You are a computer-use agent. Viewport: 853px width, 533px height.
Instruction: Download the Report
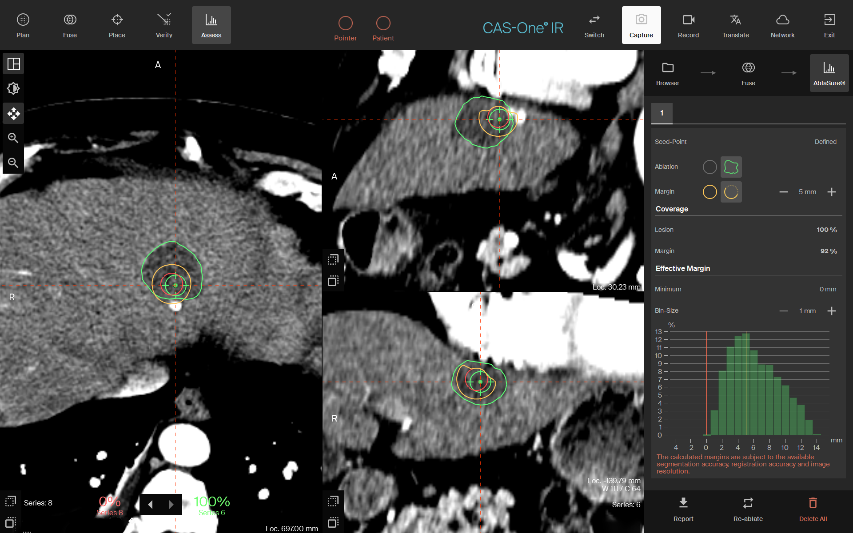pos(683,509)
